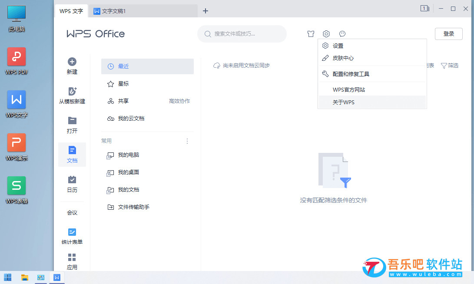
Task: Select 最近 in the navigation list
Action: point(148,66)
